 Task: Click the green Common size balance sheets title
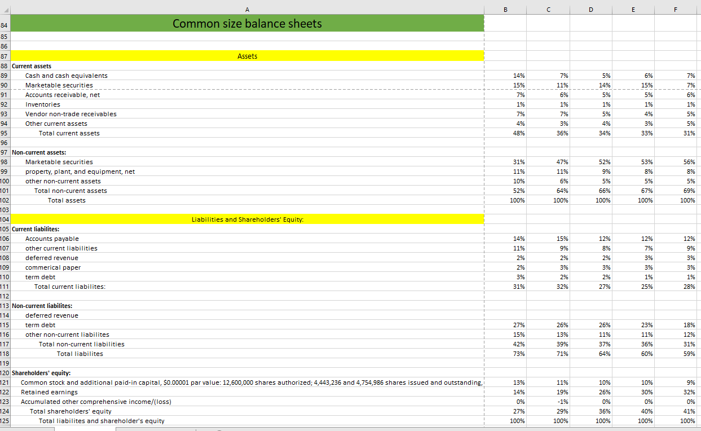247,23
